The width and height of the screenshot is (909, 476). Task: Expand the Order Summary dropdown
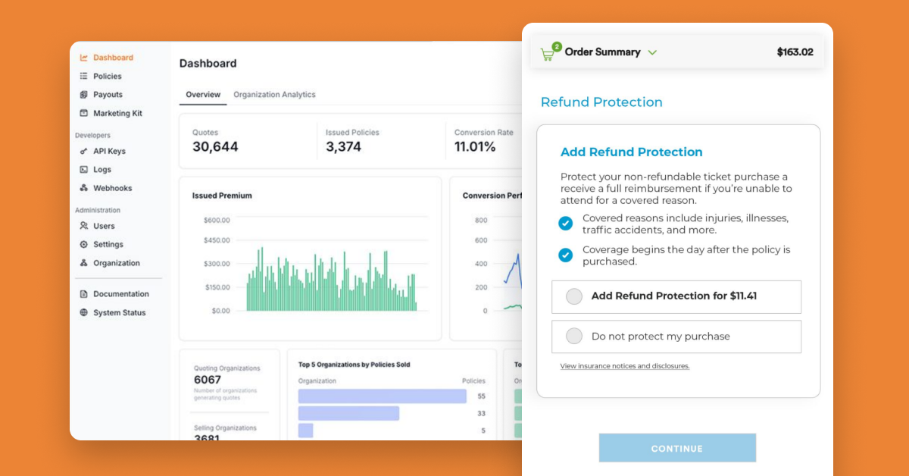coord(651,52)
